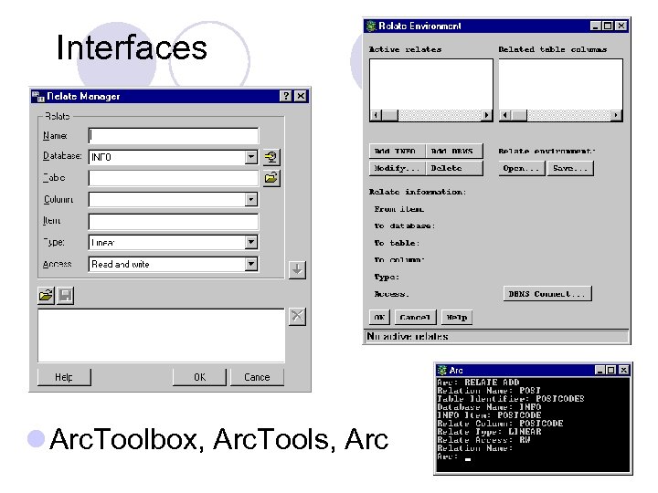
Task: Close the Arc command window
Action: tap(624, 370)
